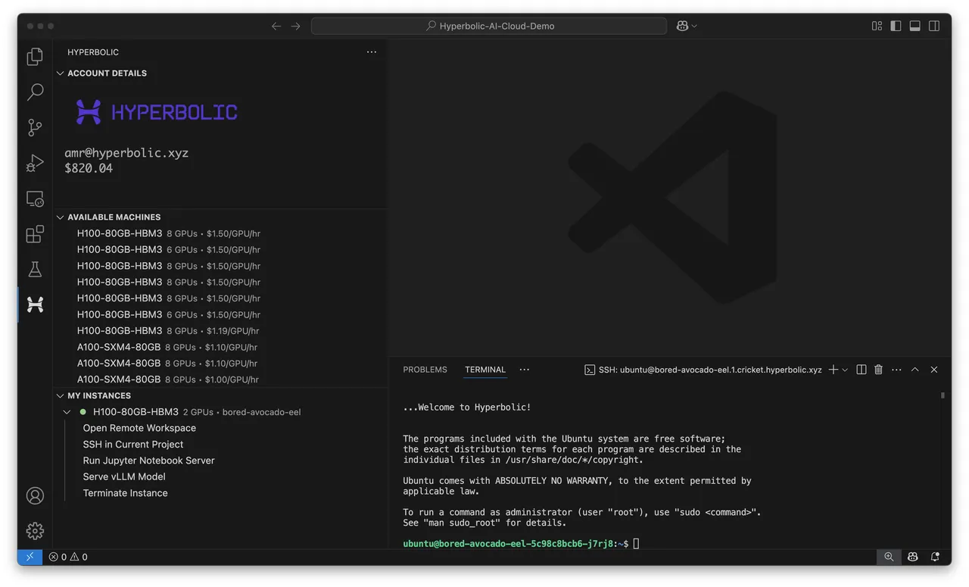
Task: Click SSH in Current Project
Action: point(133,445)
